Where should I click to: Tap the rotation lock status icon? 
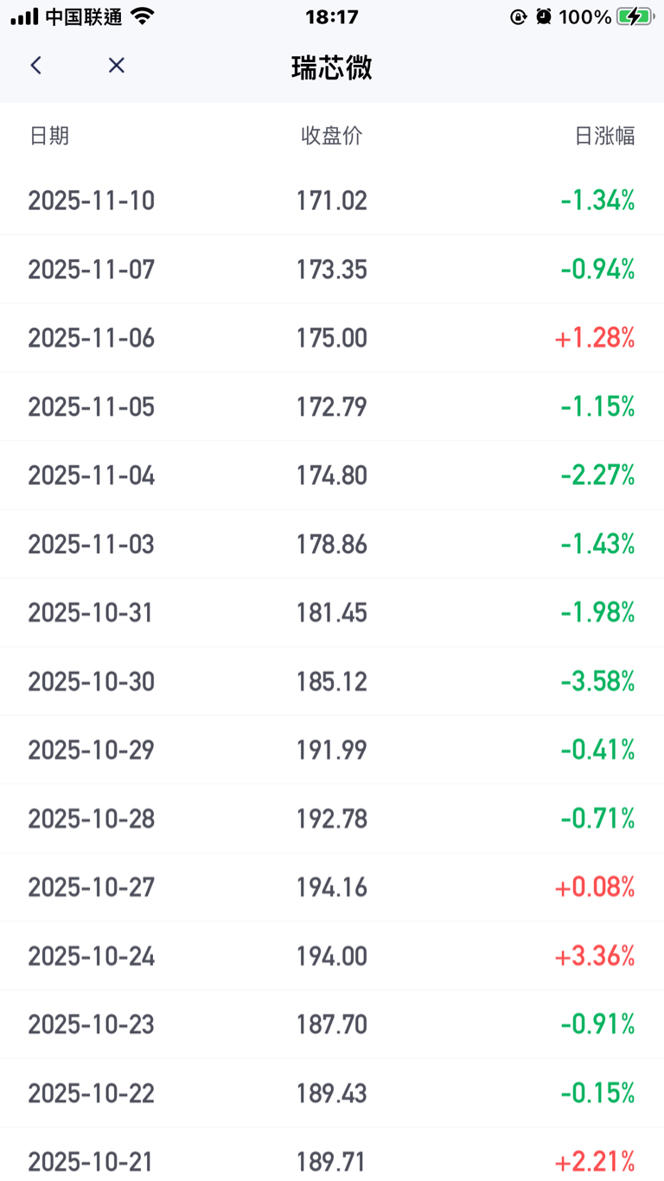(x=518, y=16)
